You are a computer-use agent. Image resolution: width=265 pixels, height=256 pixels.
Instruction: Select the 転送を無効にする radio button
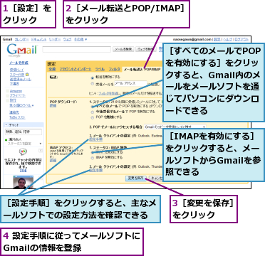click(92, 78)
